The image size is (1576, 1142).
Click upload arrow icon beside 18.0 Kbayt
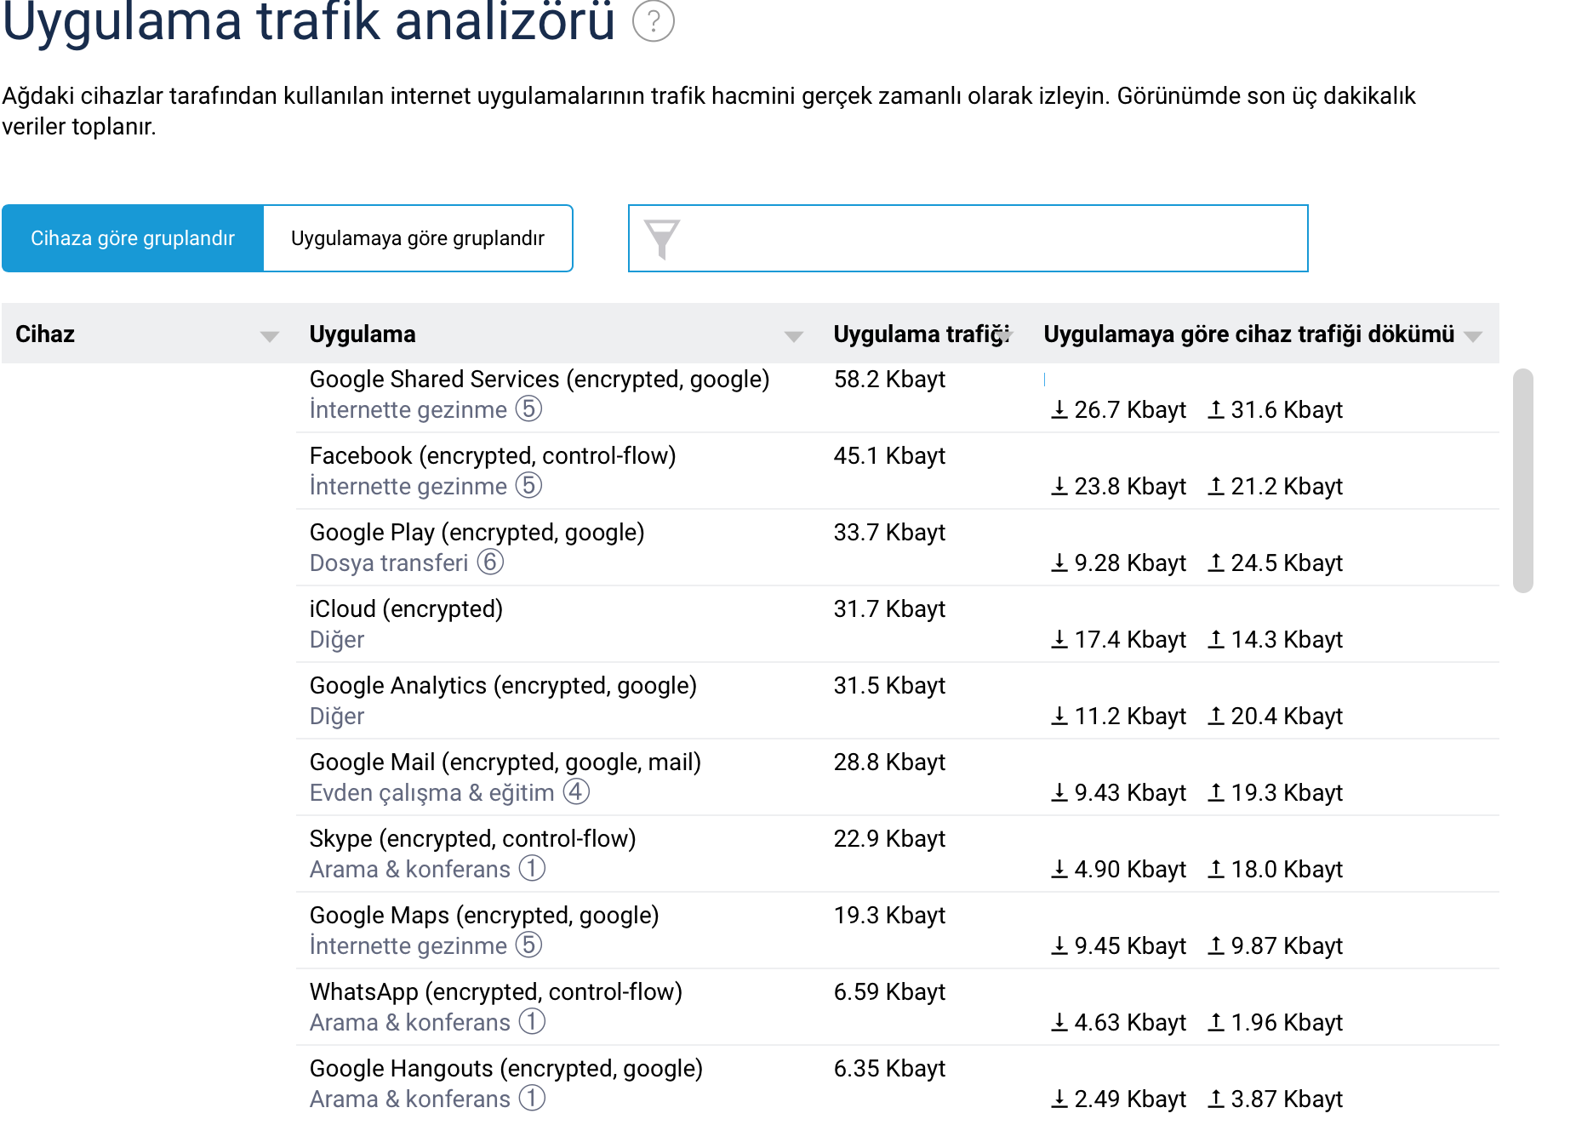(x=1216, y=869)
